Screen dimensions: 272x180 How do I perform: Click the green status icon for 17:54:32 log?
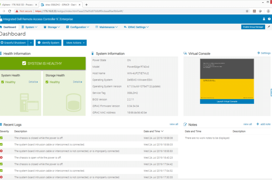click(1, 171)
